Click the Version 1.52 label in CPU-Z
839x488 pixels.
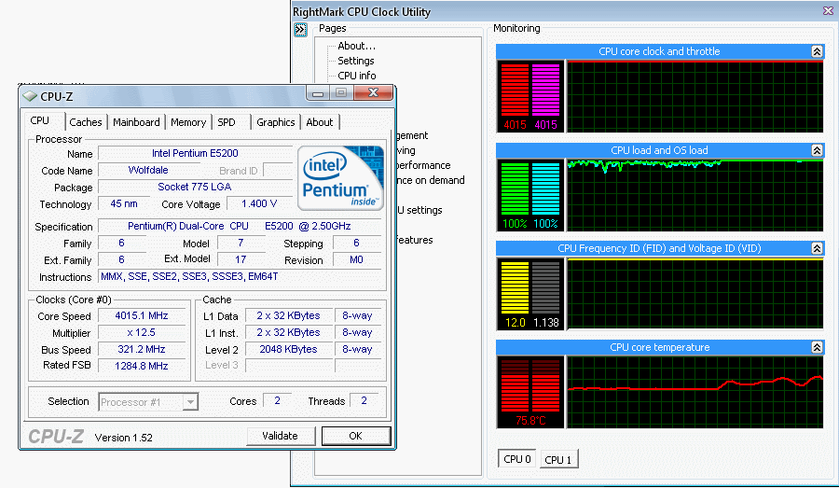(x=124, y=438)
